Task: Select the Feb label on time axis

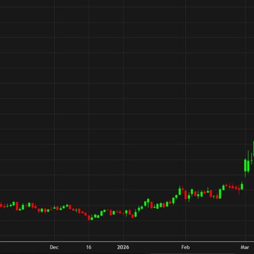Action: click(x=185, y=246)
